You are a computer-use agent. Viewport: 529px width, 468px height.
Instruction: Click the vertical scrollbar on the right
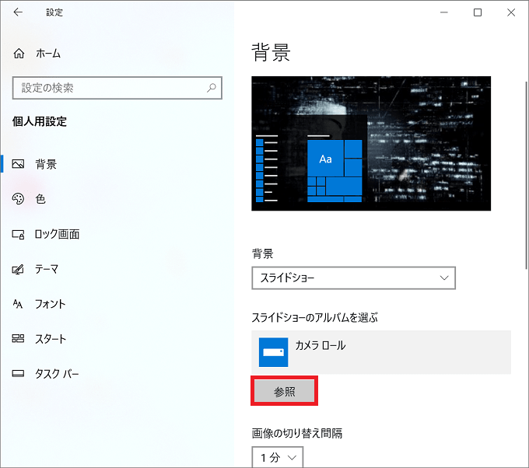[x=527, y=176]
